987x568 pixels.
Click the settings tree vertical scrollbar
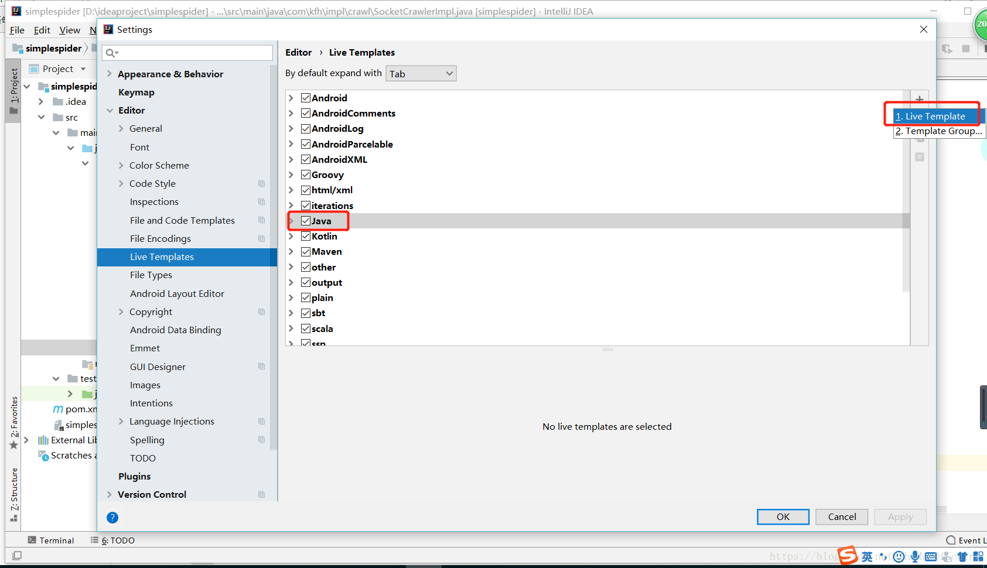coord(273,258)
